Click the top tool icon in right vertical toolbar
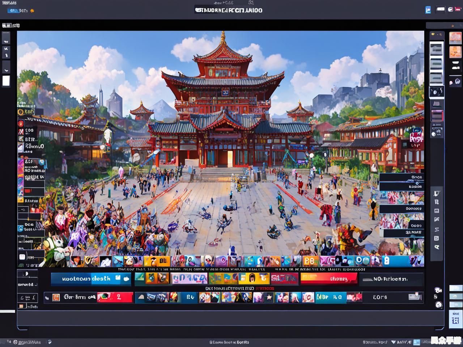Screen dimensions: 463x347 437,193
